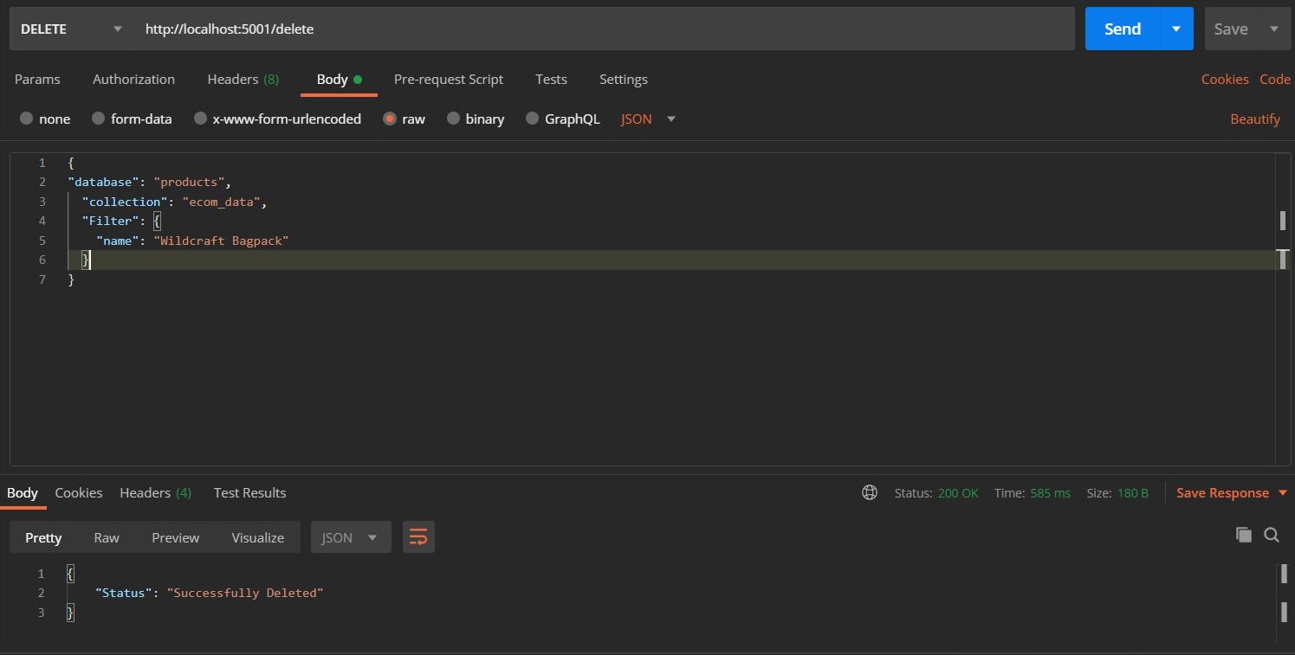The image size is (1295, 655).
Task: Switch response view to Preview
Action: 176,537
